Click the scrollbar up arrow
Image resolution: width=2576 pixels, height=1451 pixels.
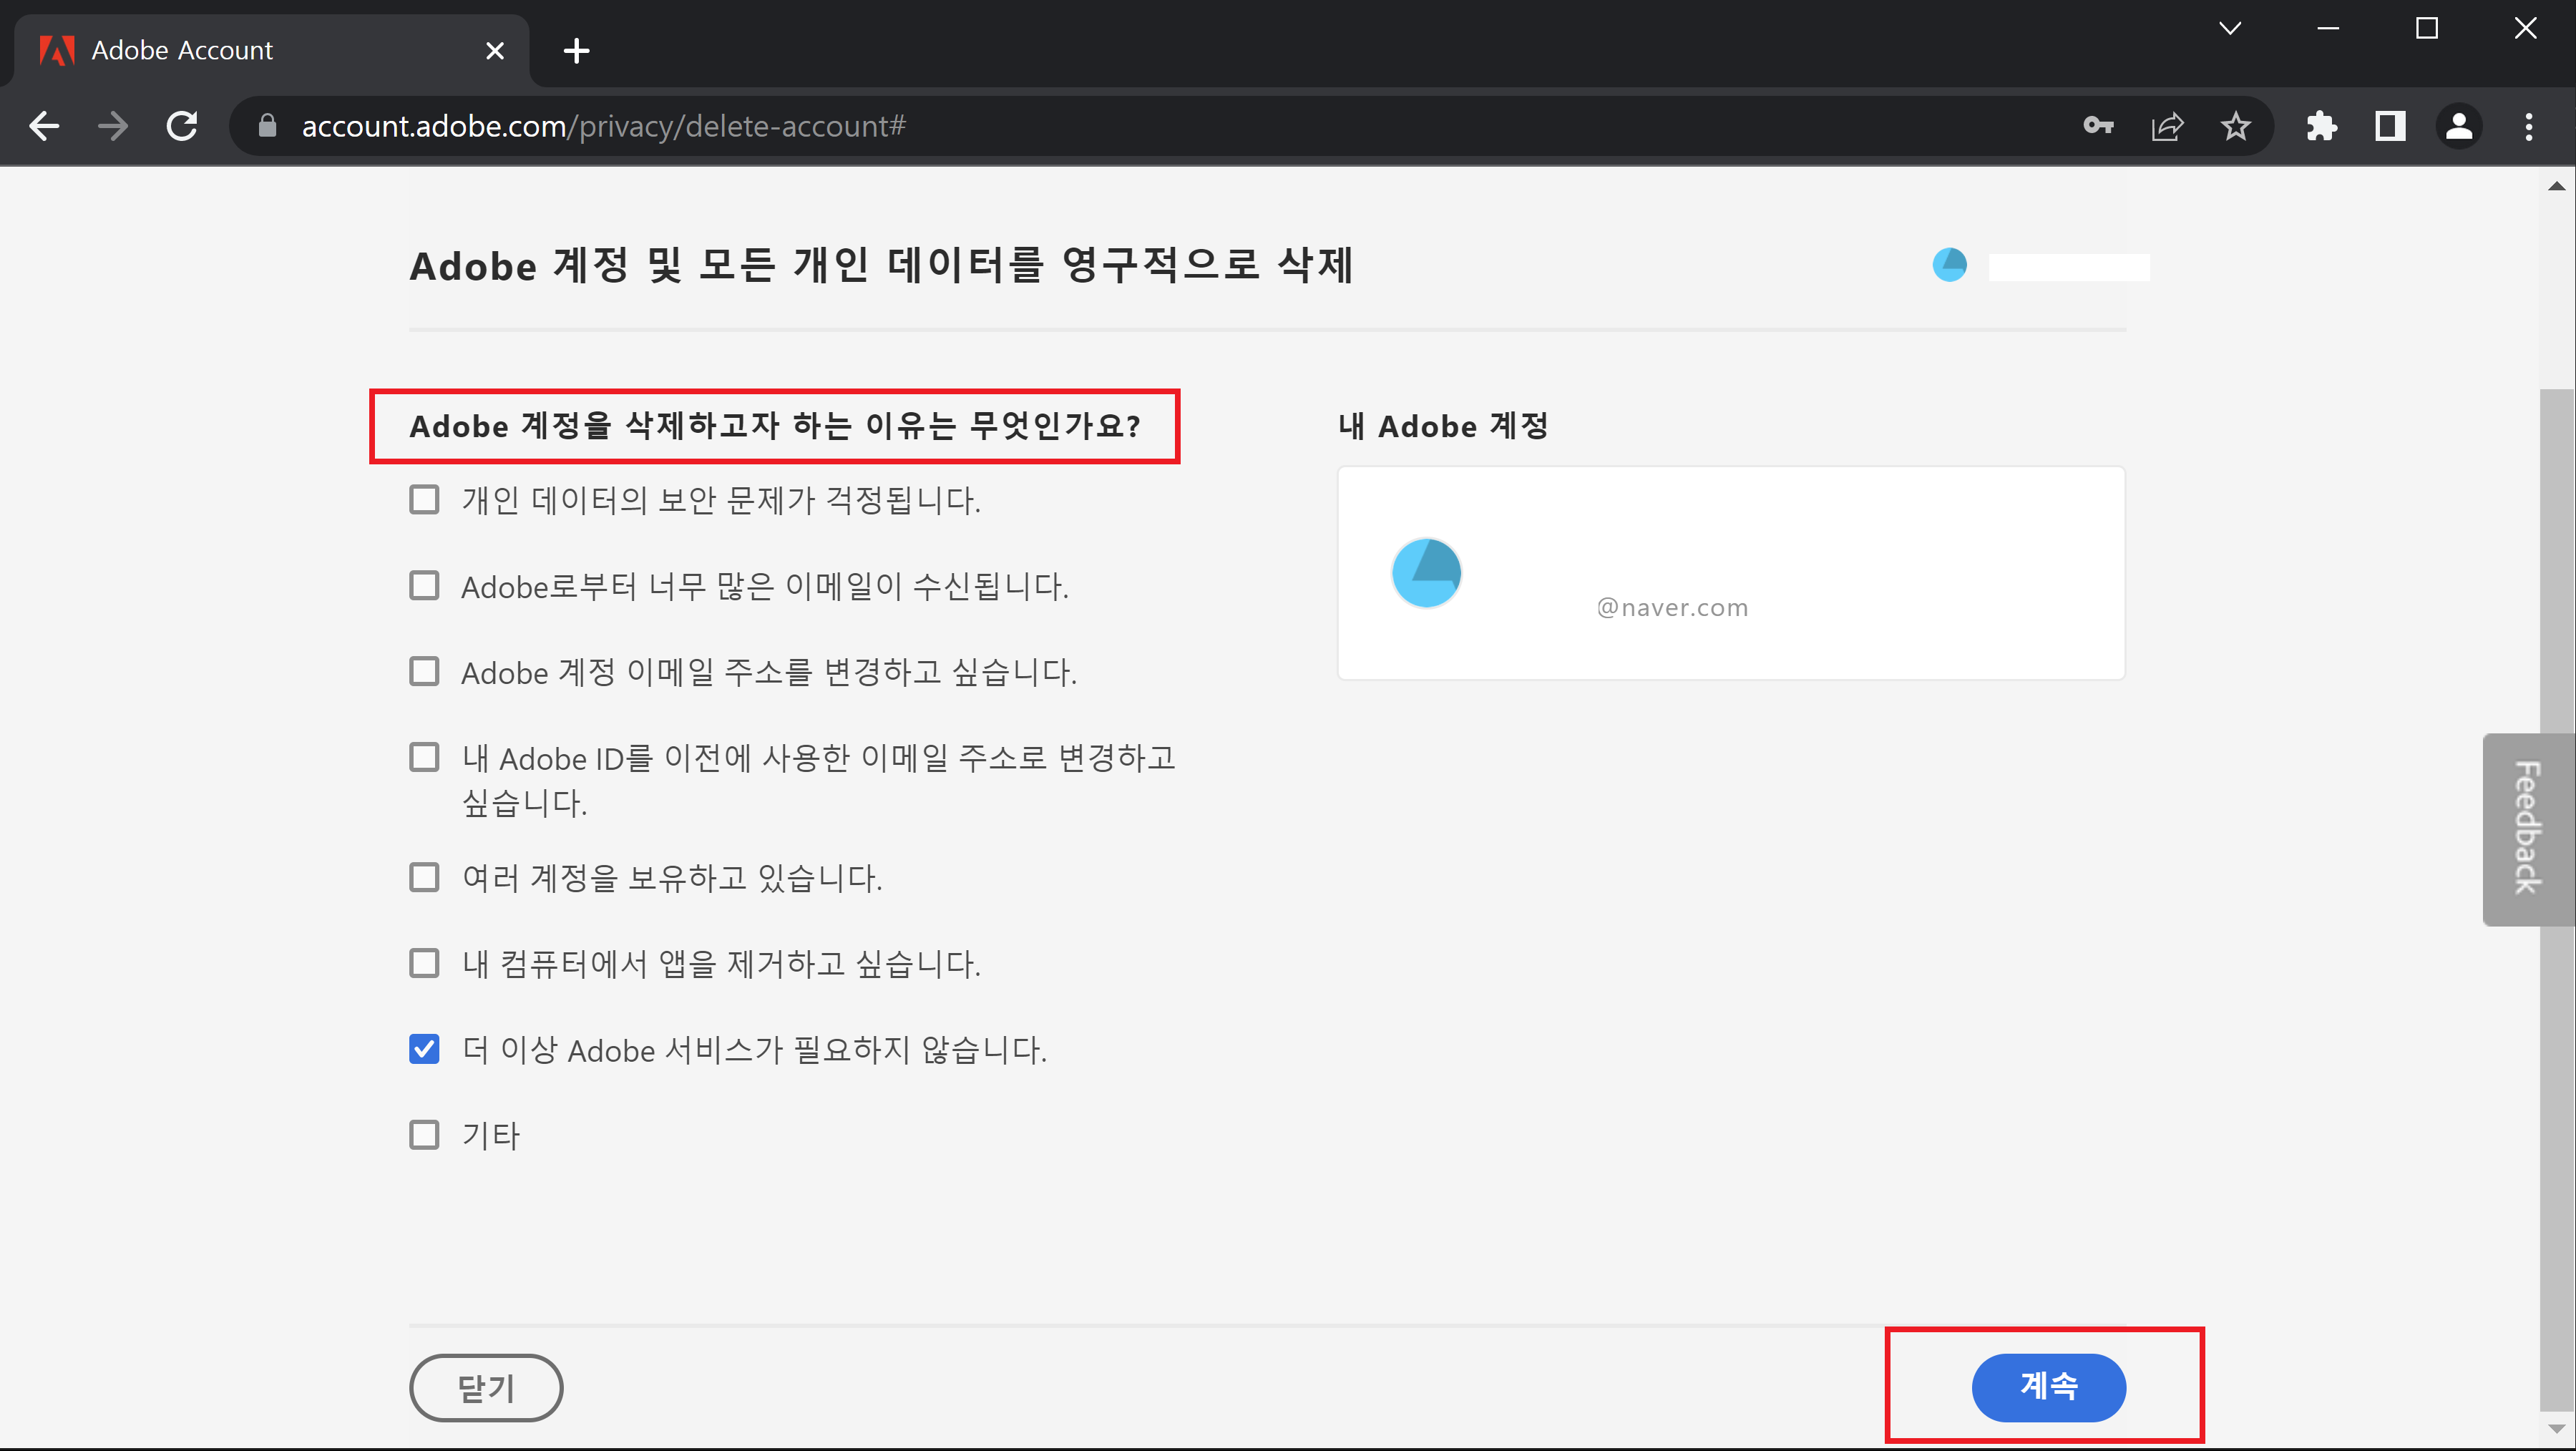(x=2556, y=185)
